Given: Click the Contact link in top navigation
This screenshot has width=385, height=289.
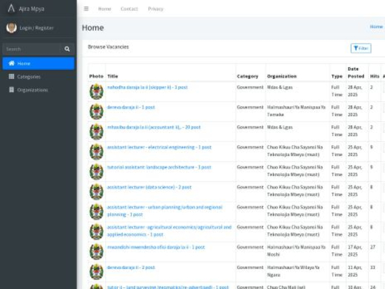Looking at the screenshot, I should [129, 9].
